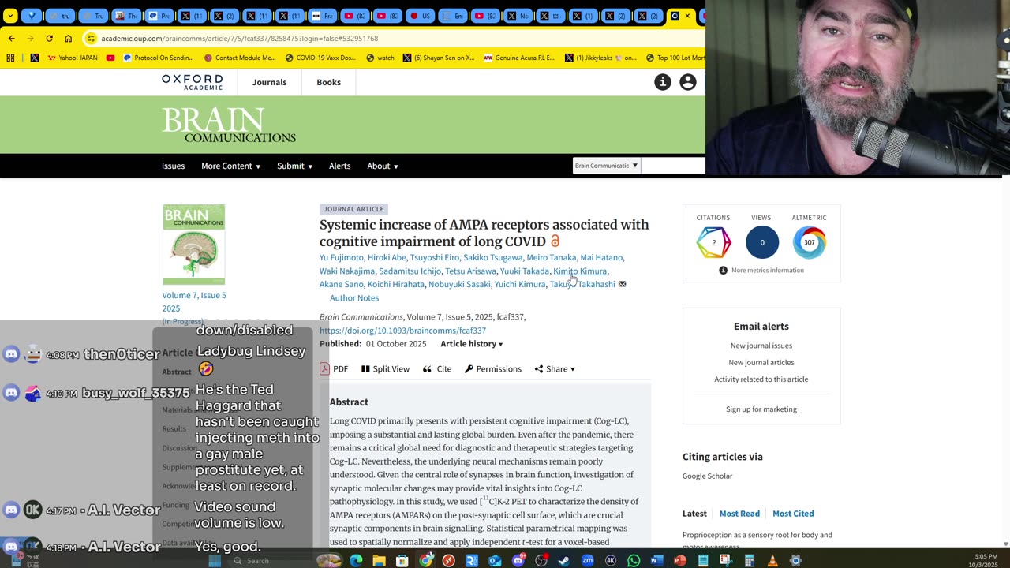Viewport: 1010px width, 568px height.
Task: Select New journal articles alert
Action: (x=761, y=362)
